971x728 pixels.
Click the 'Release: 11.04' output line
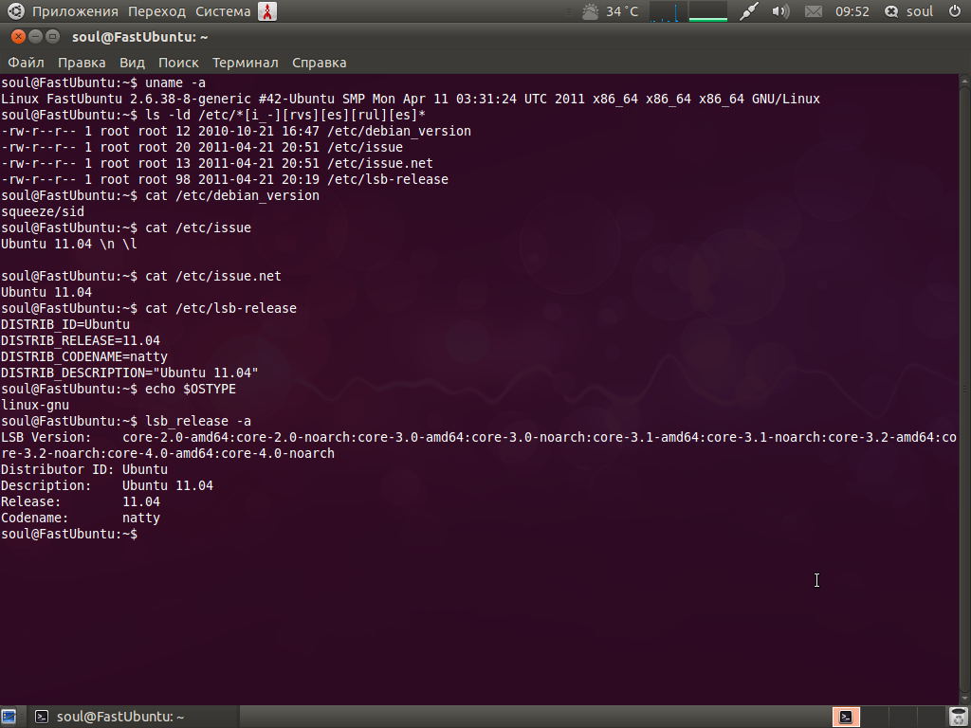point(81,501)
